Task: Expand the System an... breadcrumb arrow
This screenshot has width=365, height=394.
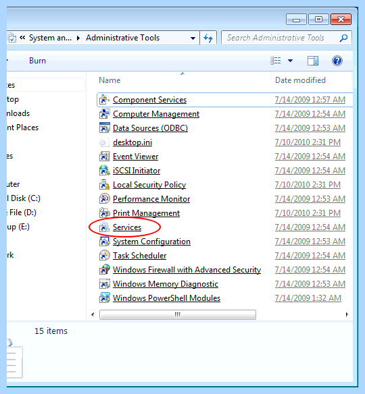Action: [x=78, y=38]
